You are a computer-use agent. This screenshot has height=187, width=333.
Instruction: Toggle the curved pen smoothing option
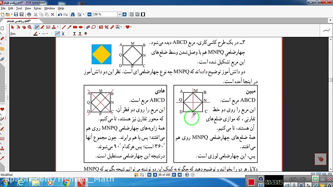click(x=57, y=34)
